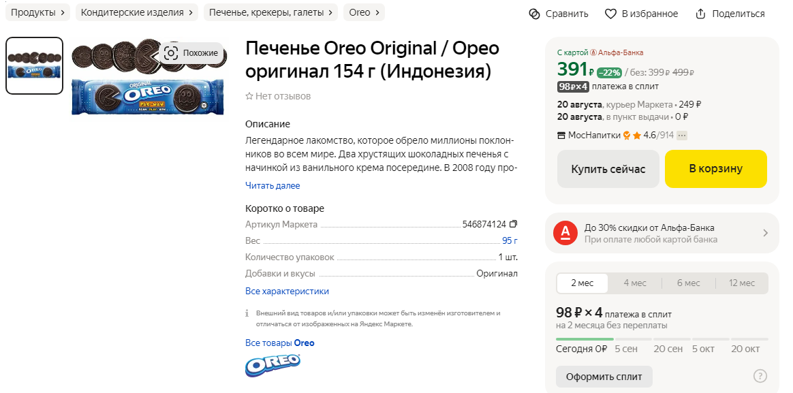
Task: Select the 2 мес split period
Action: [582, 283]
